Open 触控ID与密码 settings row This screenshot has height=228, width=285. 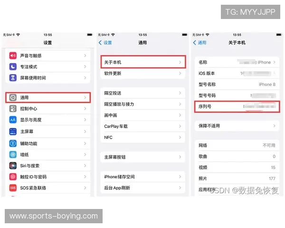point(48,177)
